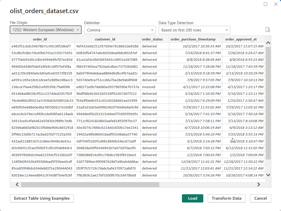Viewport: 281px width, 211px height.
Task: Click cell 53cdb2fc8bc7dce0b6741e2150273451
Action: pos(42,53)
